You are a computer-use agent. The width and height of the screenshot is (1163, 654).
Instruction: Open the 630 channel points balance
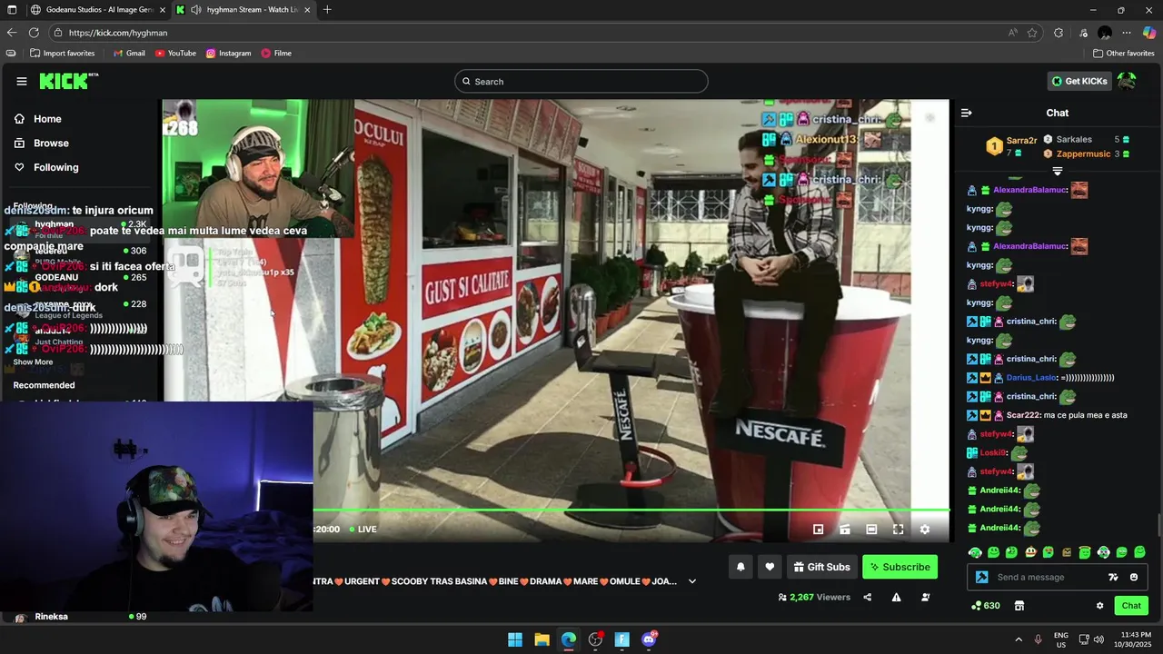pyautogui.click(x=986, y=606)
